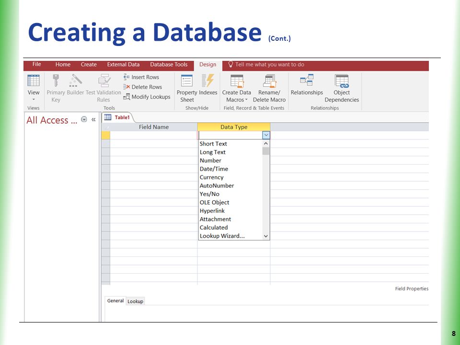
Task: Click Test Validation Rules icon
Action: (x=104, y=80)
